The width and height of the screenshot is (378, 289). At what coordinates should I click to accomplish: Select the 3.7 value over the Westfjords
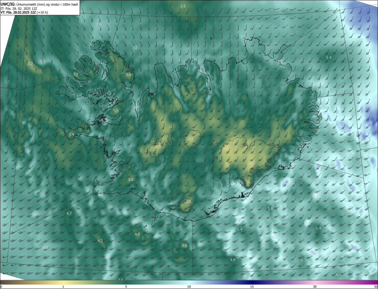(x=76, y=75)
